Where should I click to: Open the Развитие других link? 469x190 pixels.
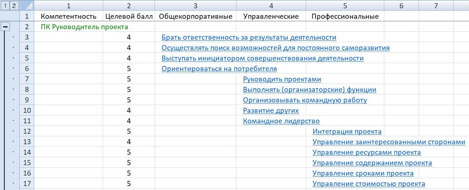tap(271, 111)
